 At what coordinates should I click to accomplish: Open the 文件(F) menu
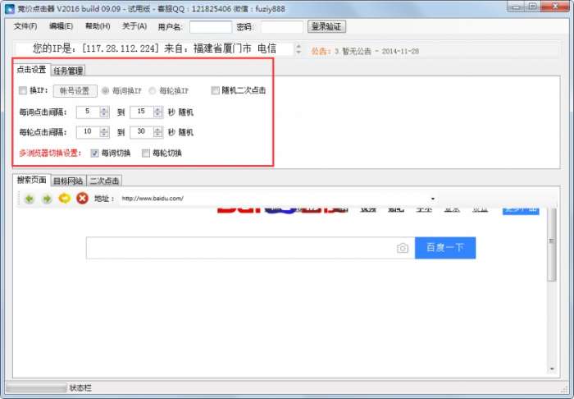25,26
